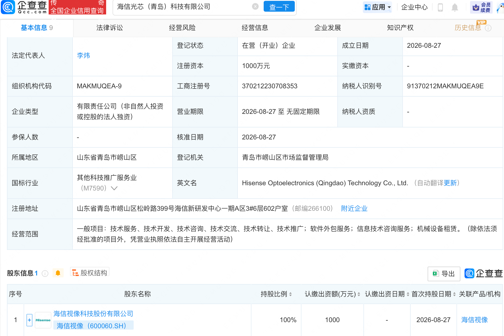
Task: Switch to 法律诉讼 tab
Action: [x=109, y=28]
